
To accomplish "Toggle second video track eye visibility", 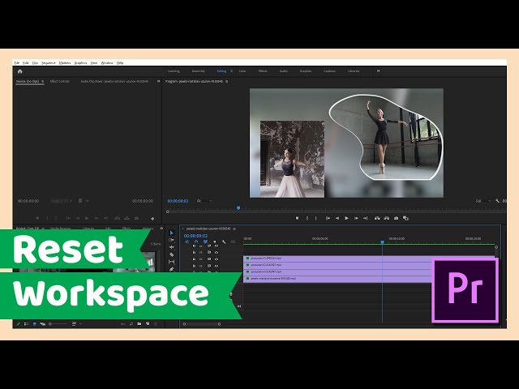I will [217, 252].
